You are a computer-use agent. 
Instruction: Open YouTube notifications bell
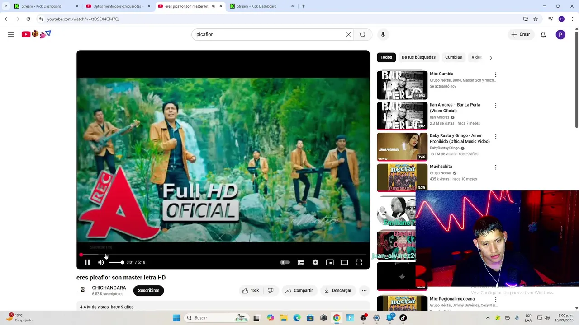[x=543, y=34]
